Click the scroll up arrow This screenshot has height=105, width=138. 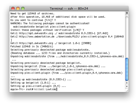(127, 83)
